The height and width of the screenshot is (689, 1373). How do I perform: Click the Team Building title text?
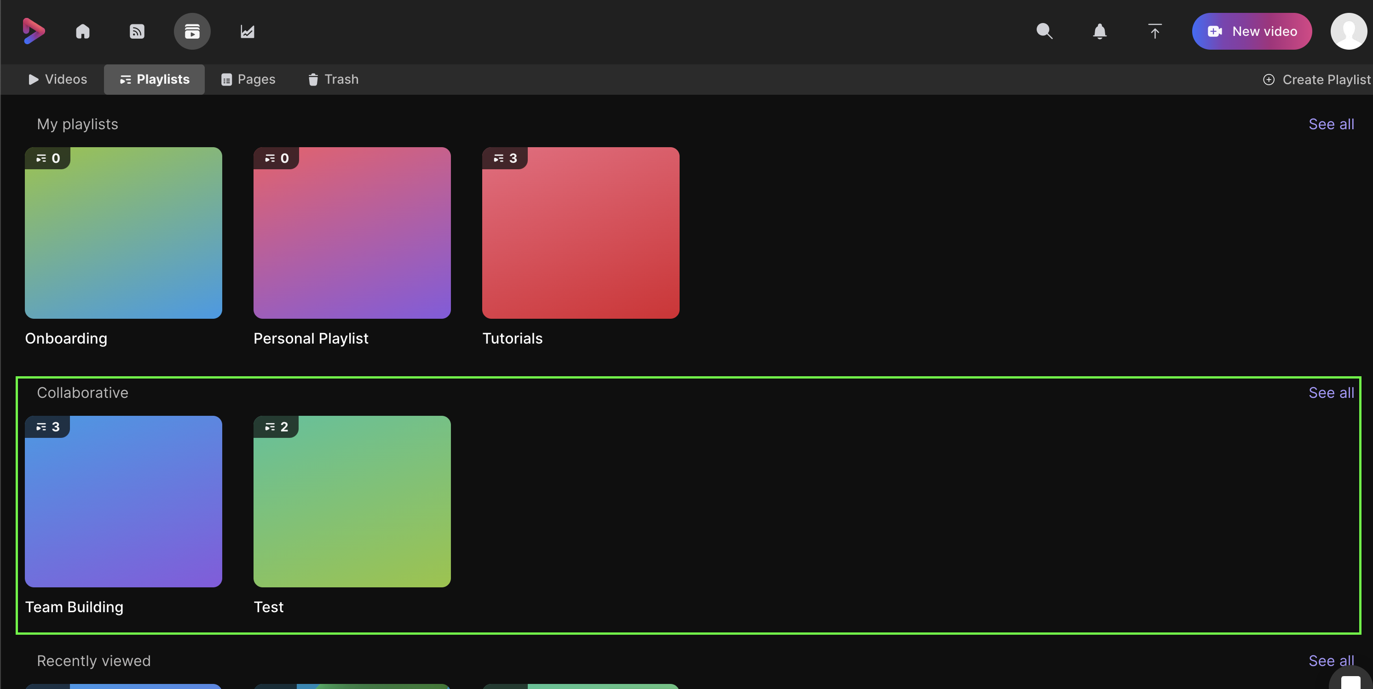74,607
